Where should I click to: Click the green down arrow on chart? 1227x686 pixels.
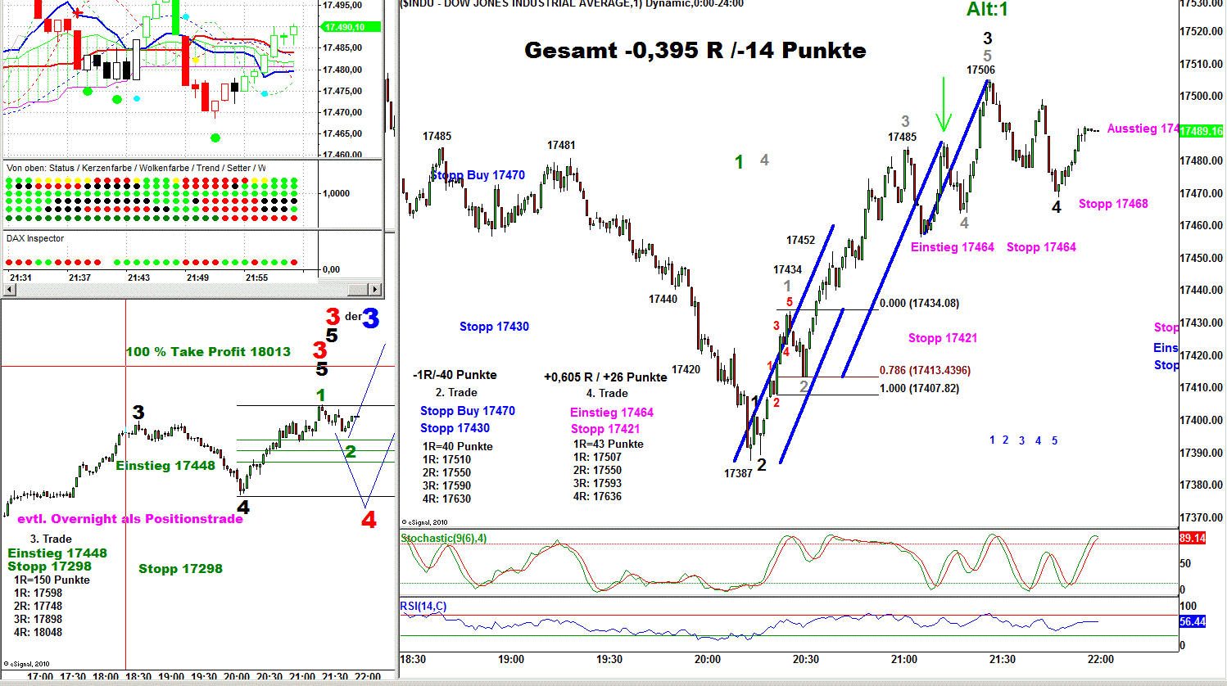coord(944,105)
